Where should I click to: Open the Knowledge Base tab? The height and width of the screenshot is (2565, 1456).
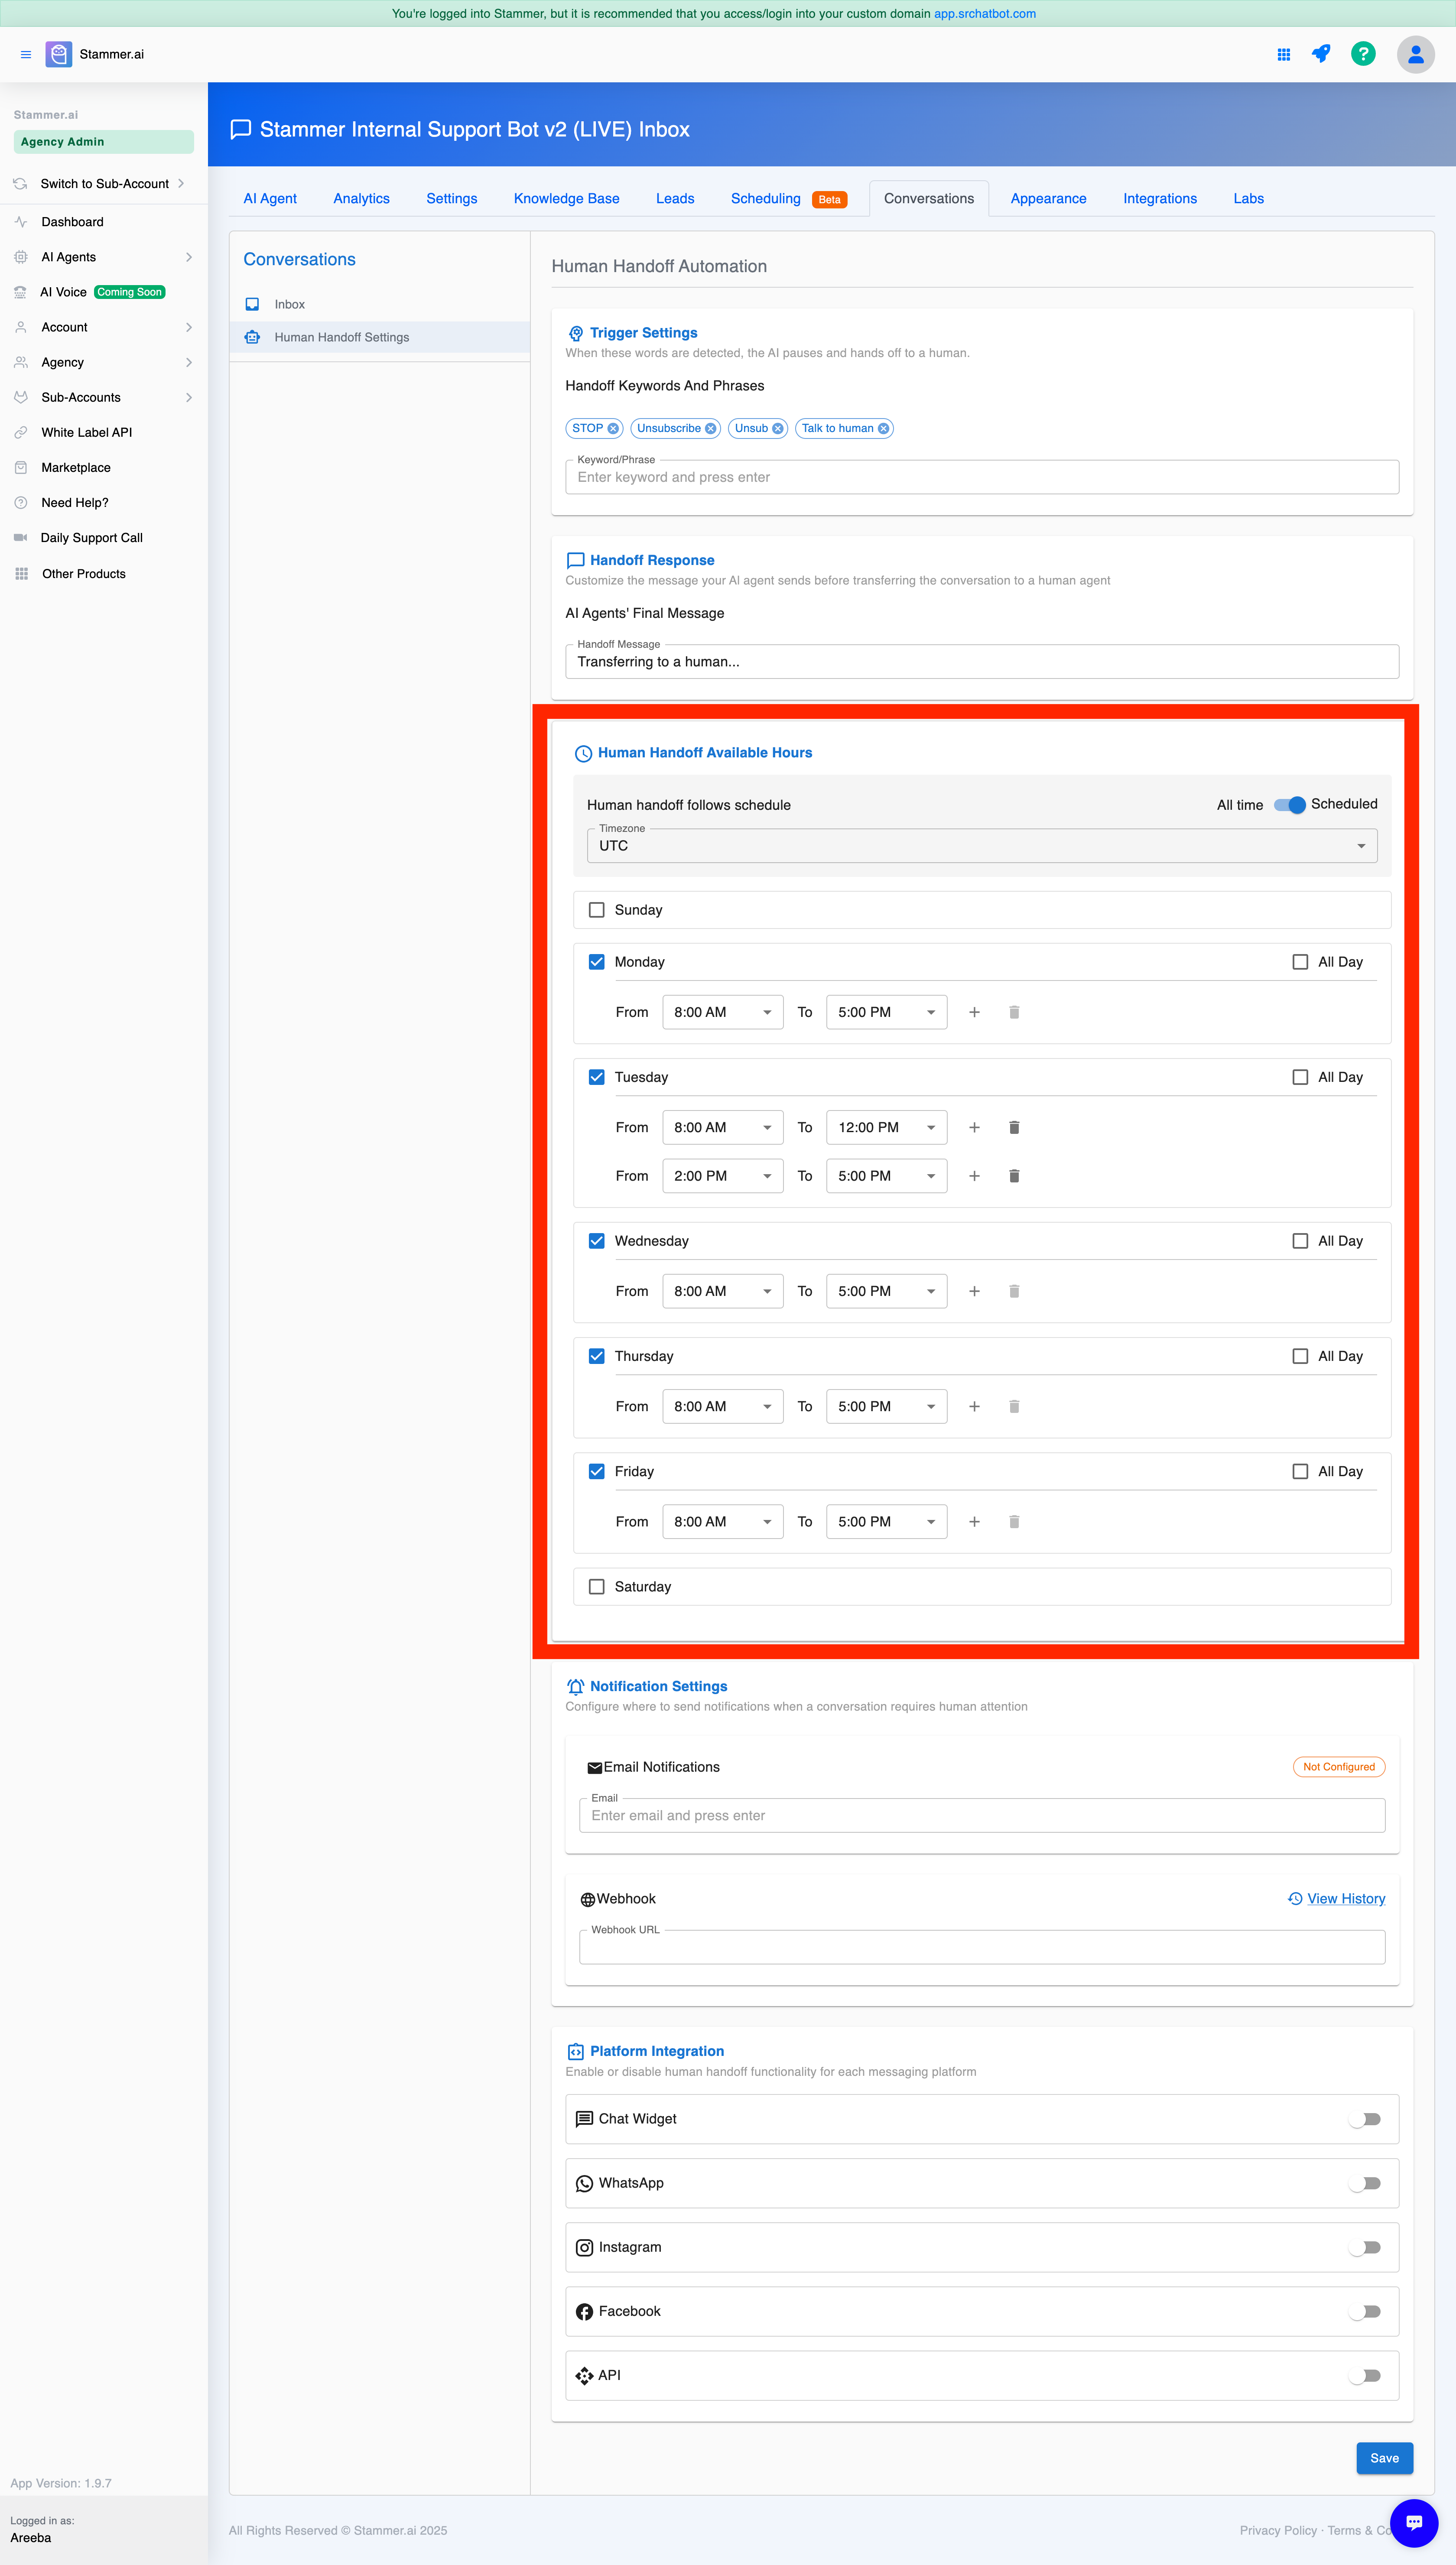tap(566, 199)
